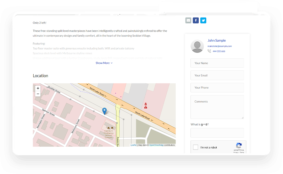
Task: Click the math question answer field
Action: tap(217, 133)
